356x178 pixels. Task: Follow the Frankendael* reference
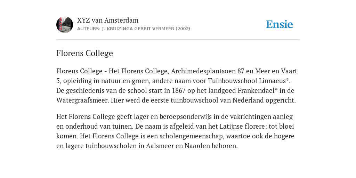(x=258, y=91)
